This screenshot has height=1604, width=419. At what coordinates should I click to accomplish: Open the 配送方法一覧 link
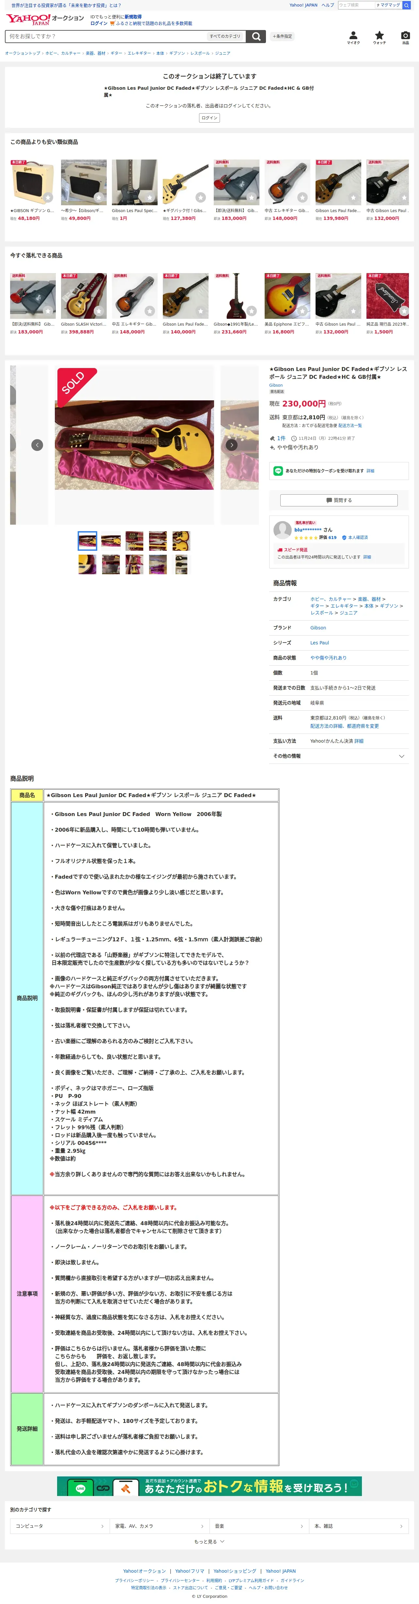[350, 426]
